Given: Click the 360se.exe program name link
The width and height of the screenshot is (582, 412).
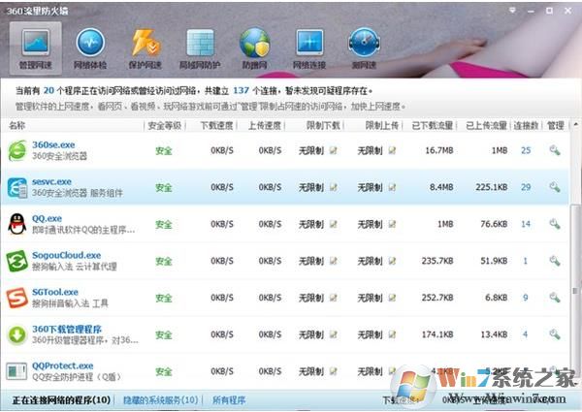Looking at the screenshot, I should [x=53, y=144].
